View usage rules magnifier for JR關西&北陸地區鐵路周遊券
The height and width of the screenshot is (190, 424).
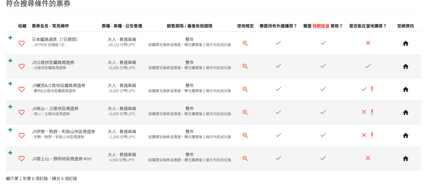click(245, 89)
